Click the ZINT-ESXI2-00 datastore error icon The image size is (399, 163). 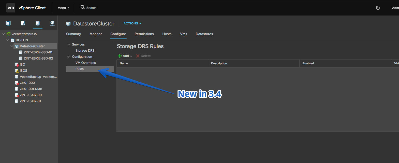pyautogui.click(x=17, y=95)
